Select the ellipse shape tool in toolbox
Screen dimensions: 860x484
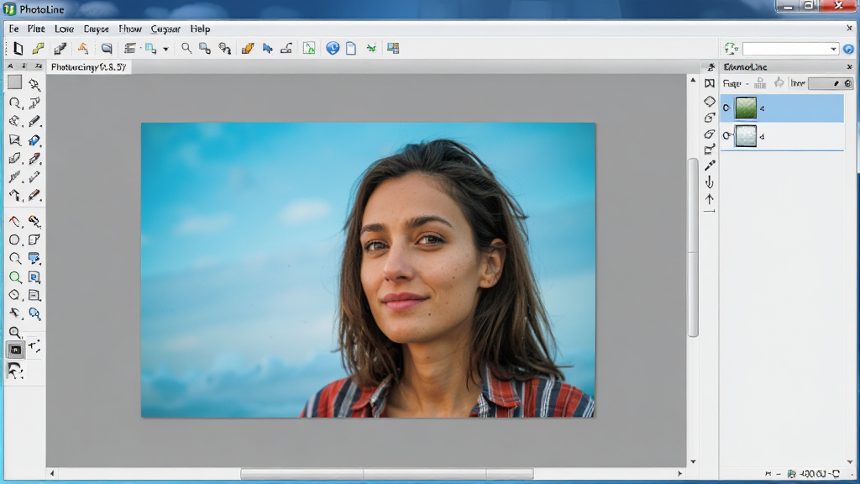15,239
